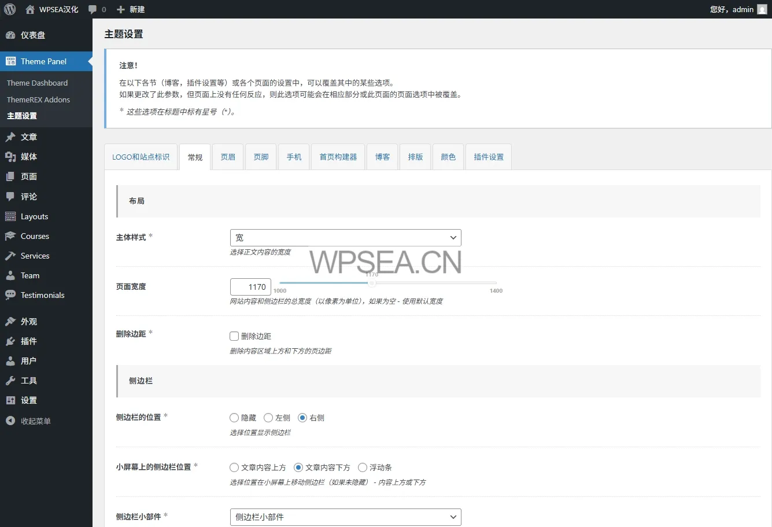Expand the 侧边栏小部件 dropdown
The width and height of the screenshot is (772, 527).
click(x=345, y=517)
